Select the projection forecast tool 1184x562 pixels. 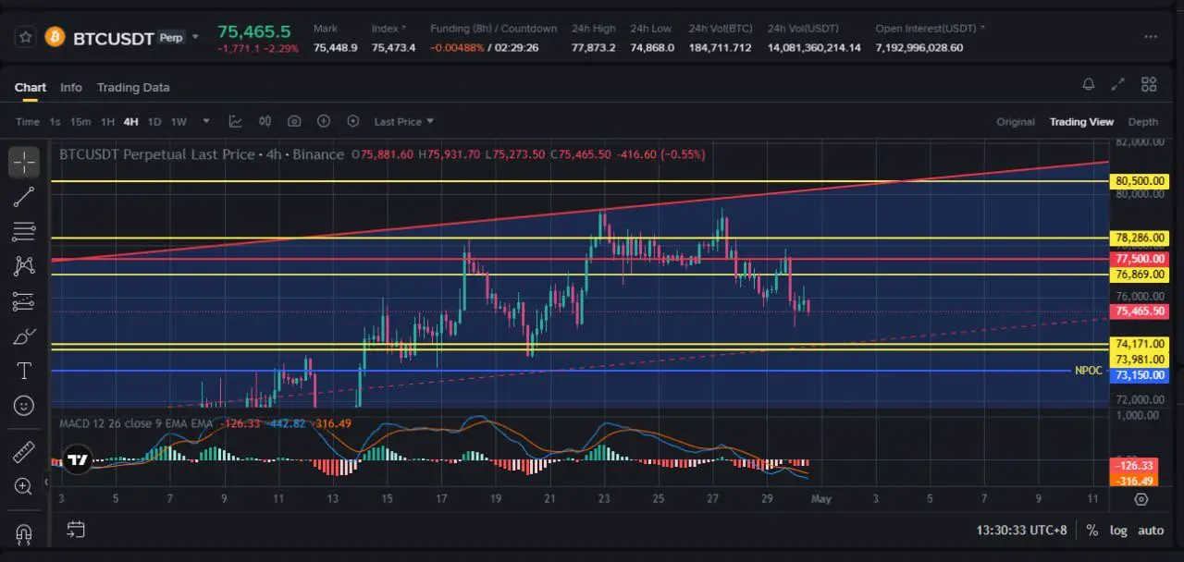[24, 301]
